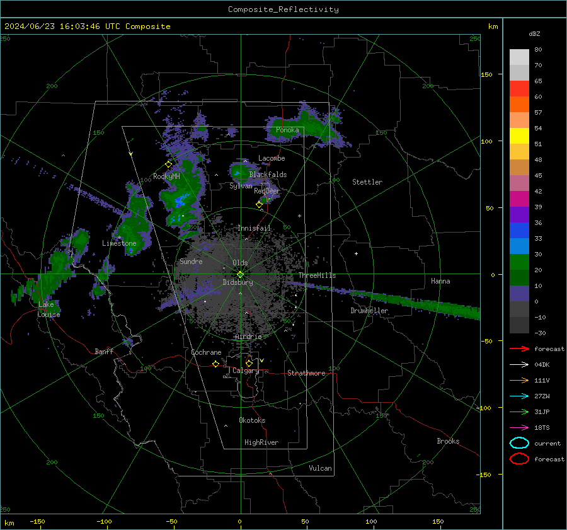Viewport: 567px width, 530px height.
Task: Click the yellow diamond marker beside RockyMH
Action: coord(168,164)
